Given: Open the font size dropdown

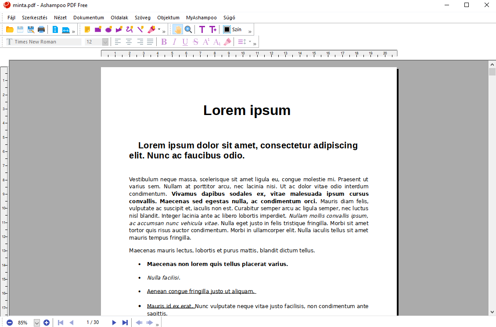Looking at the screenshot, I should (105, 42).
